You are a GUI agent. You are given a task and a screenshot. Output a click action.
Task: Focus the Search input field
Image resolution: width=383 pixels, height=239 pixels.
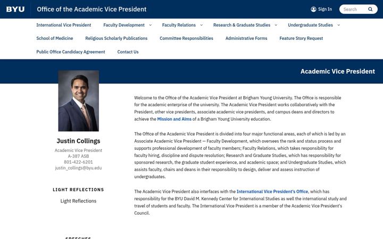[354, 9]
